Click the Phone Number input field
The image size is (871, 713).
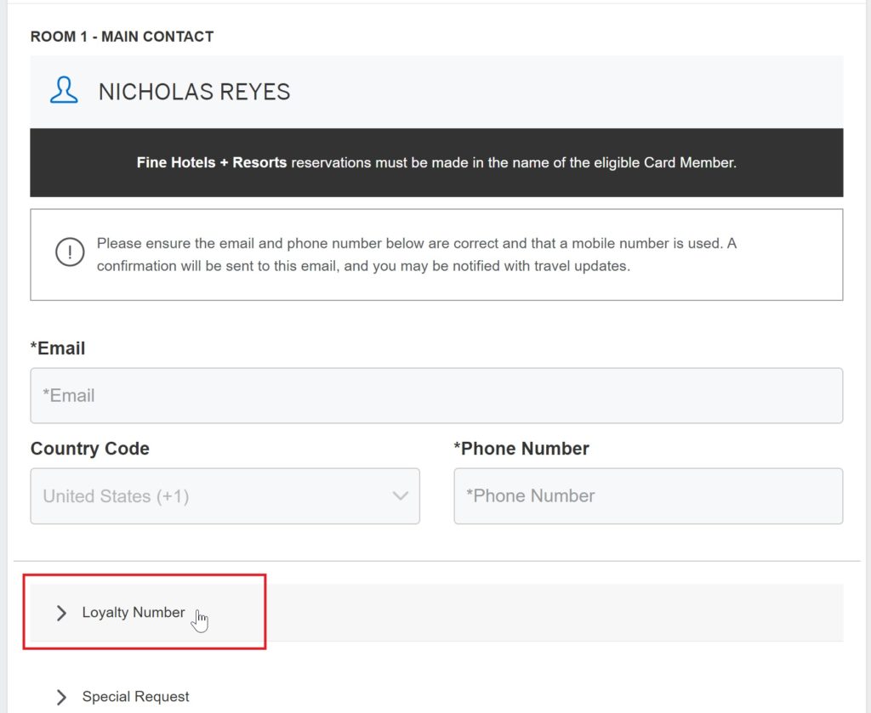[648, 495]
